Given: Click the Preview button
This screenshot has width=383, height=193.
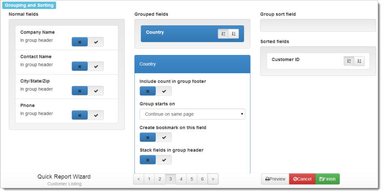Looking at the screenshot, I should pos(275,179).
